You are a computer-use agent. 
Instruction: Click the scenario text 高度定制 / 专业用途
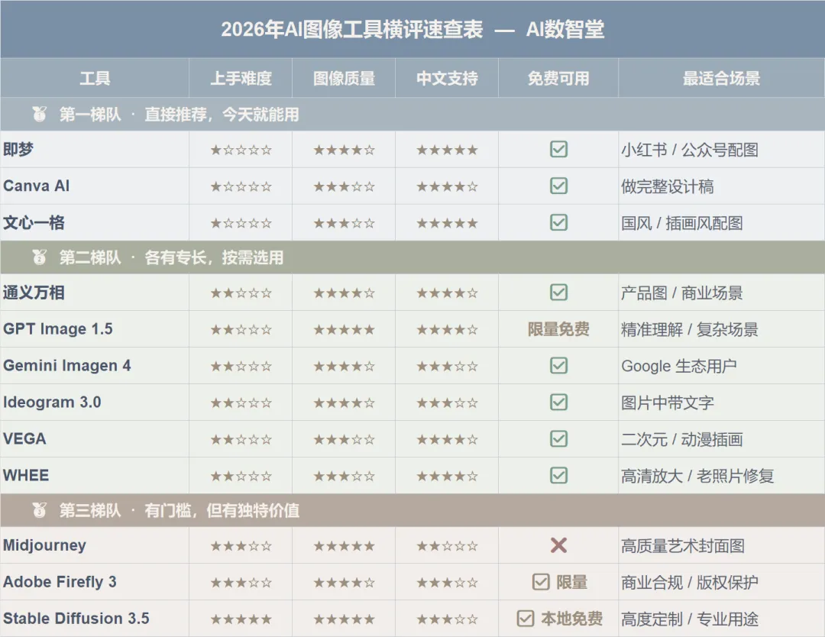coord(690,619)
